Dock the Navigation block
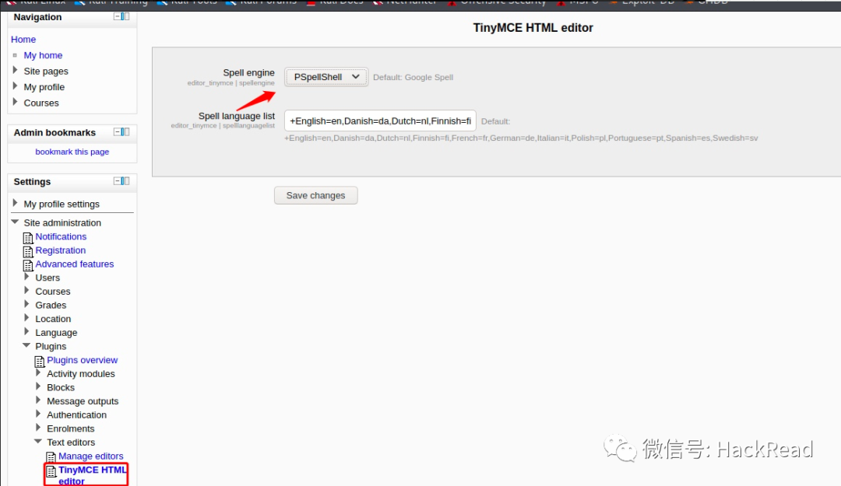 tap(125, 16)
